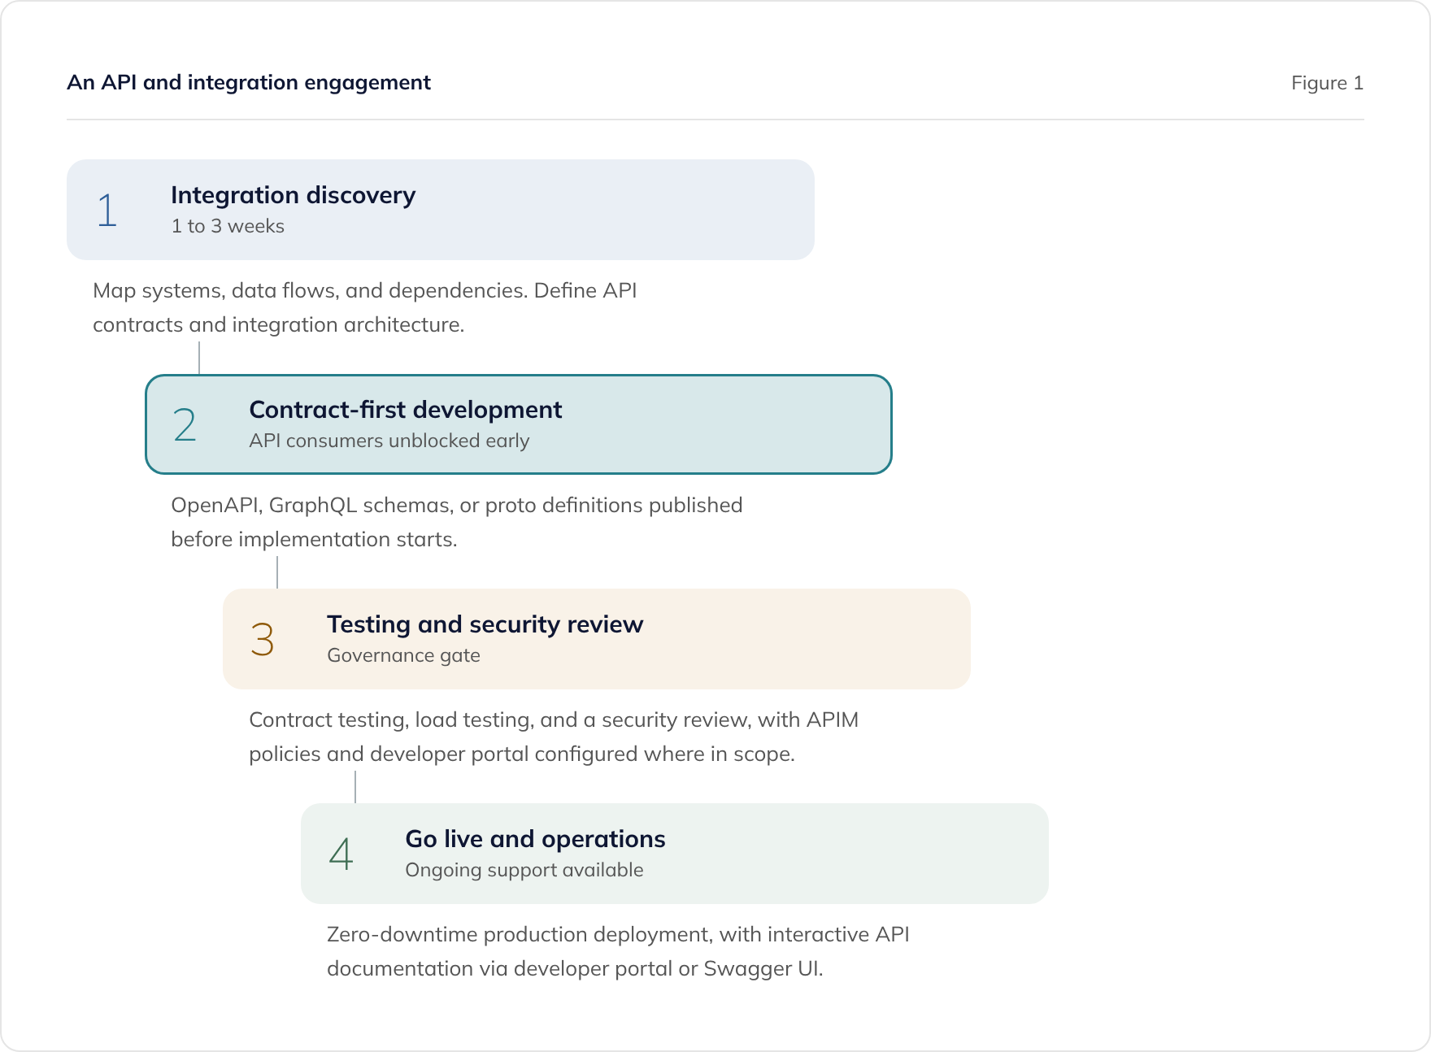Click the title "An API and integration engagement"

pos(249,83)
